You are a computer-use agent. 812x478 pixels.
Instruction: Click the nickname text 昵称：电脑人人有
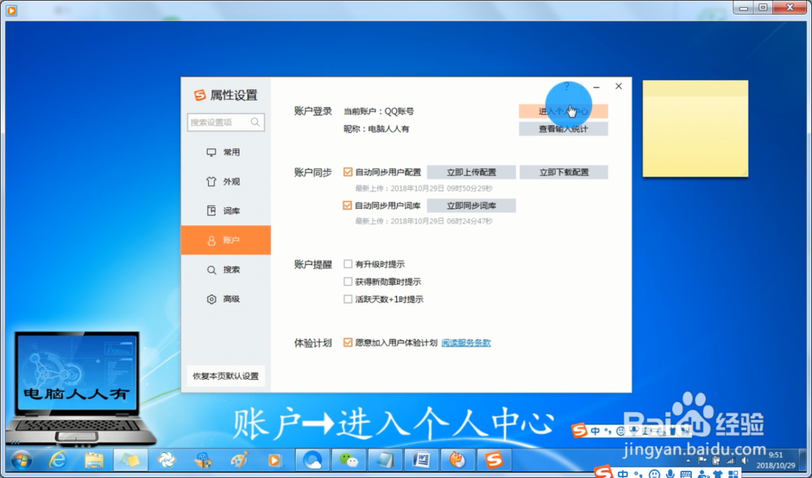(377, 129)
